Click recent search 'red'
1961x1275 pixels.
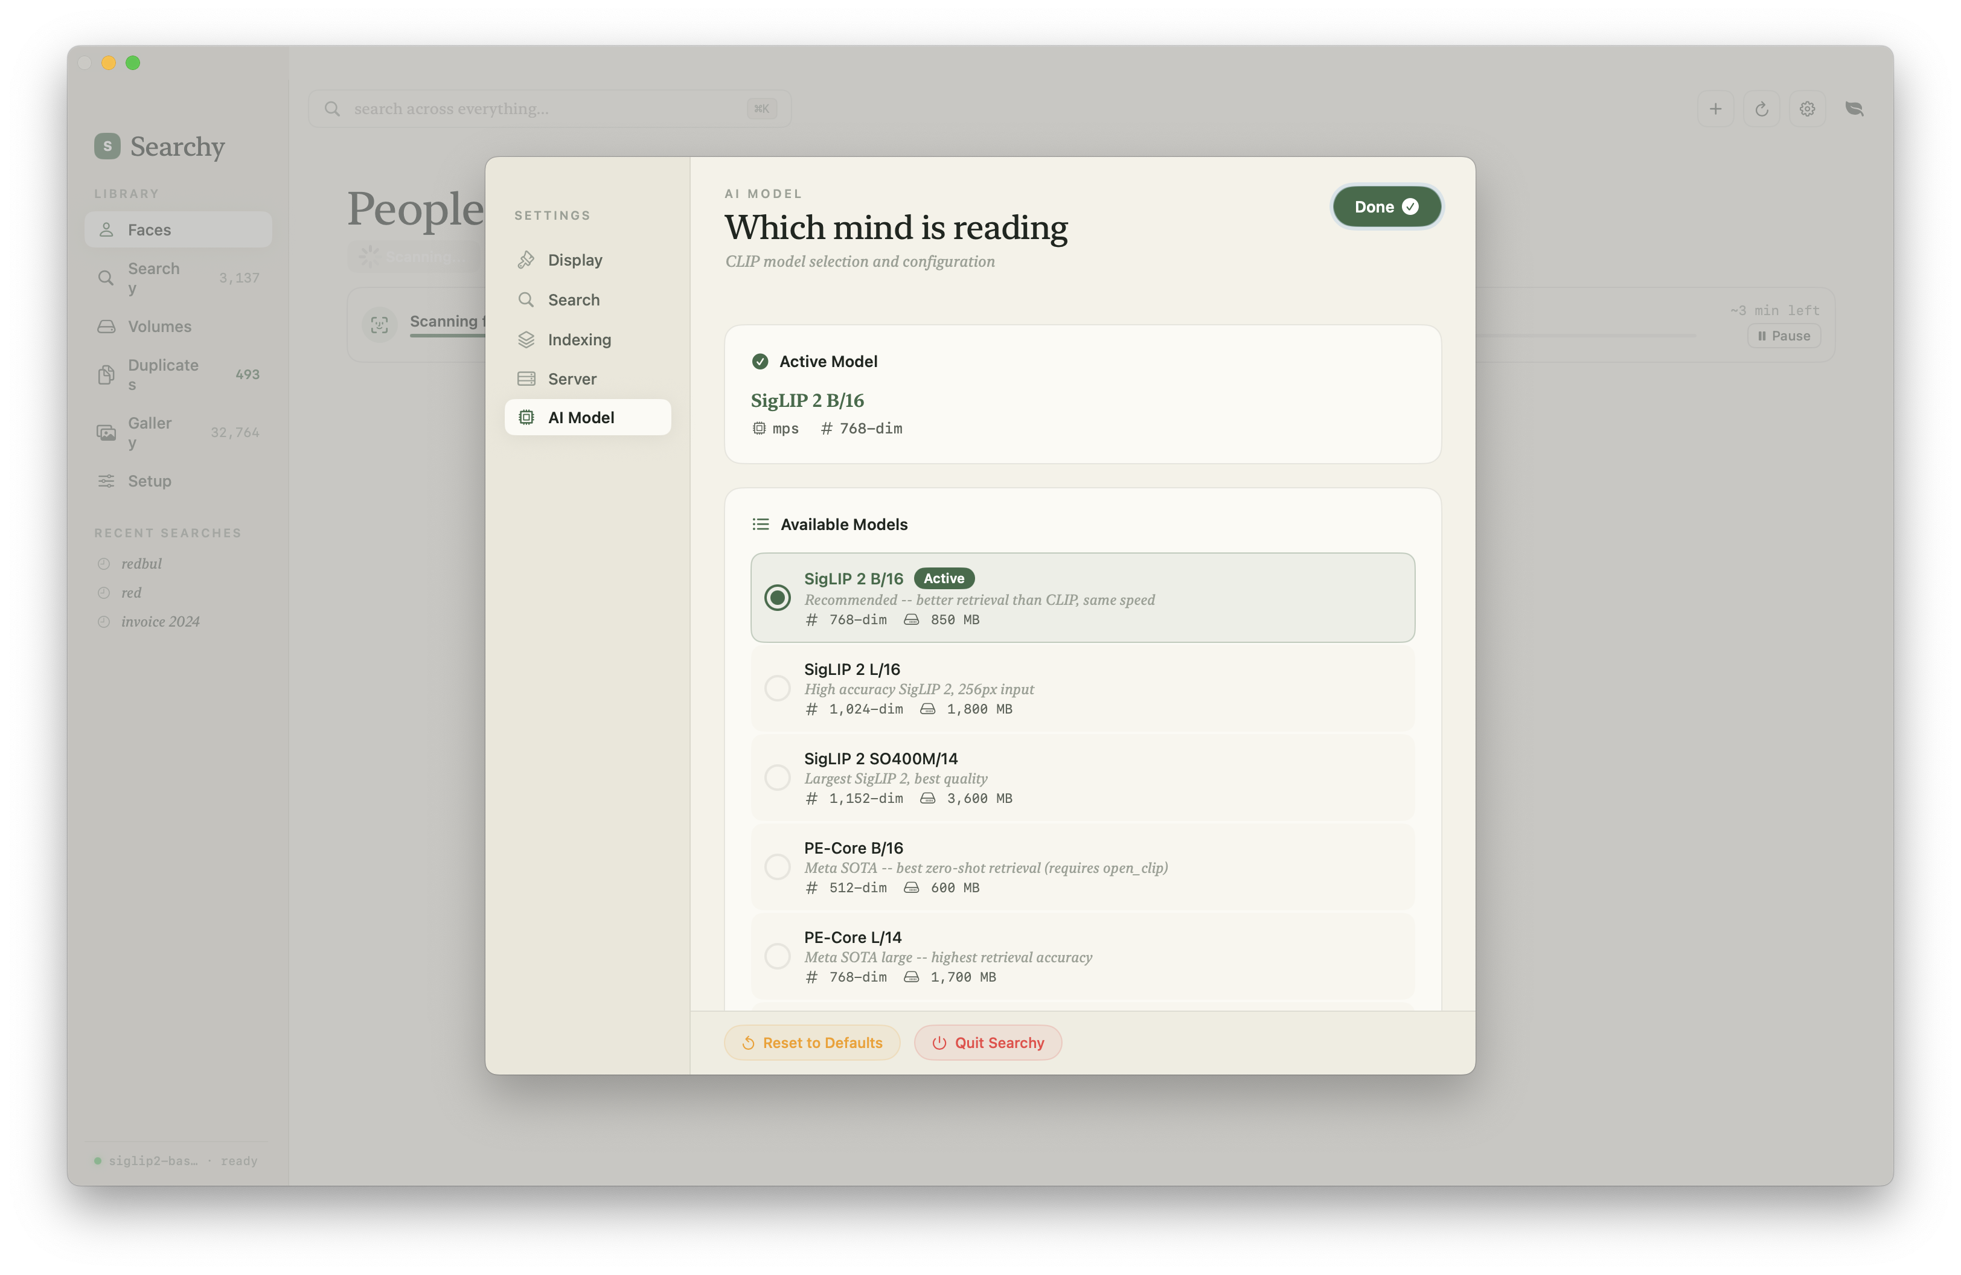(131, 593)
